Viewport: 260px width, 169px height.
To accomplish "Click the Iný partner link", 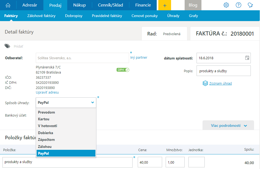I will [x=139, y=58].
